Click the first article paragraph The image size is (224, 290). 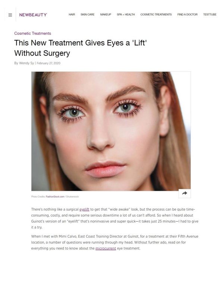[115, 218]
